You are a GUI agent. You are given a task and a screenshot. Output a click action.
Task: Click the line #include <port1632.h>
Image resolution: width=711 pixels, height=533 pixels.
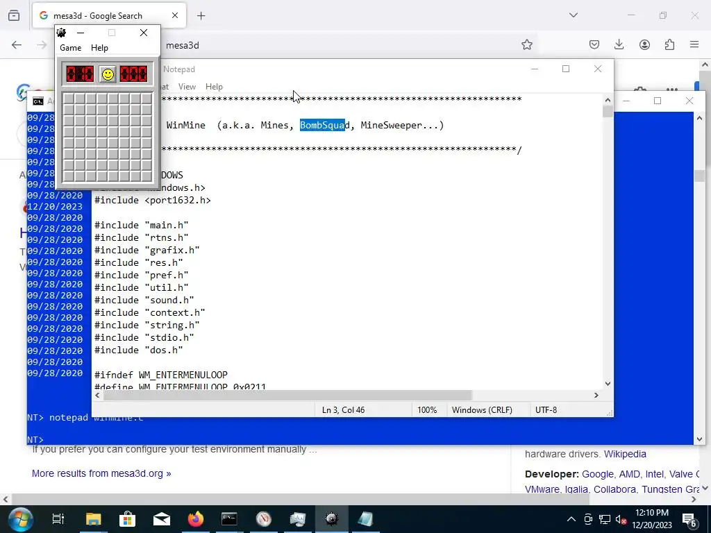pos(152,201)
